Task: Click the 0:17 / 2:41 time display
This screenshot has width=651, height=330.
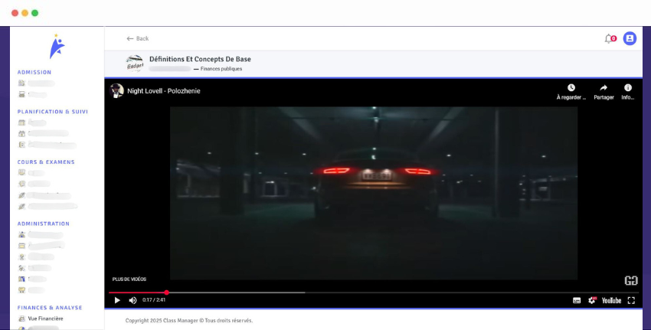Action: [154, 299]
